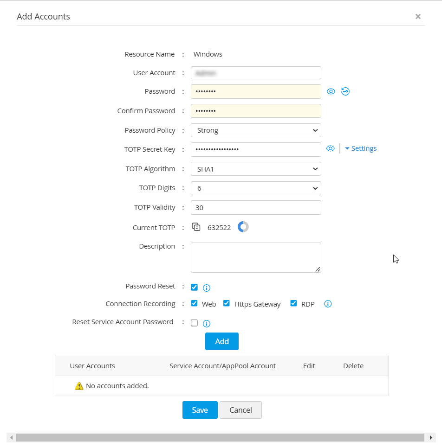
Task: Open Password Reset info tooltip icon
Action: click(x=207, y=288)
